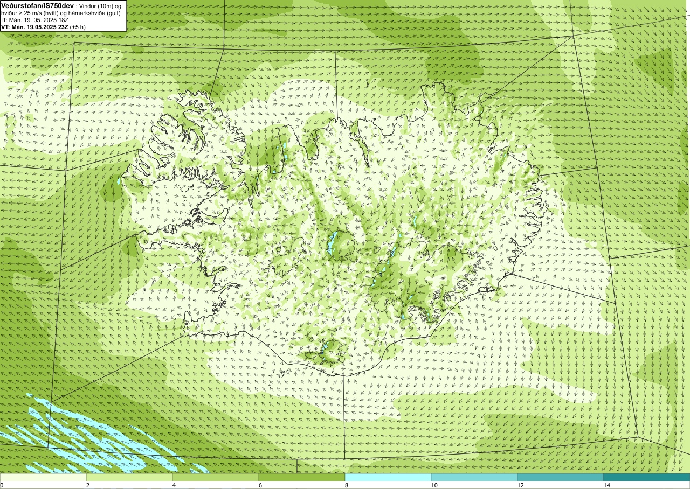
Task: Select the turquoise 10–12 m/s swatch
Action: [x=474, y=477]
